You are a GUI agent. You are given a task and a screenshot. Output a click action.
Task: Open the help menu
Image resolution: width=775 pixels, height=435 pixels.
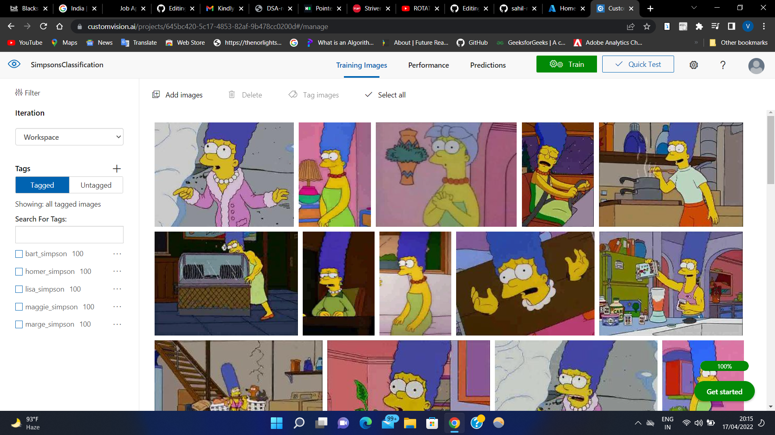tap(723, 65)
